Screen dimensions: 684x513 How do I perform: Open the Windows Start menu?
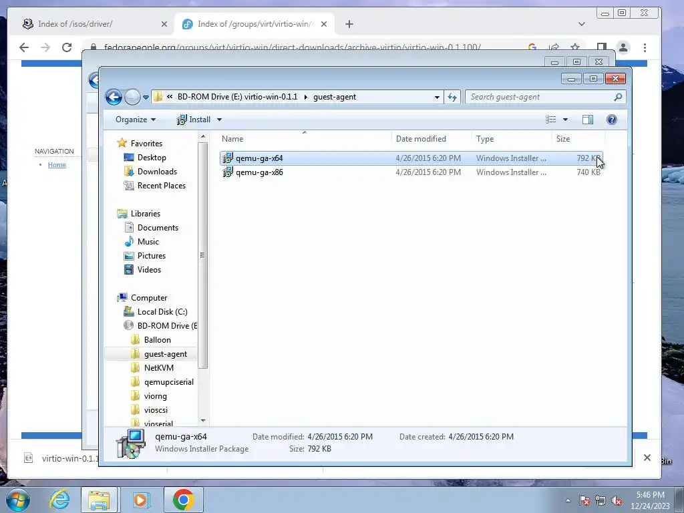17,500
